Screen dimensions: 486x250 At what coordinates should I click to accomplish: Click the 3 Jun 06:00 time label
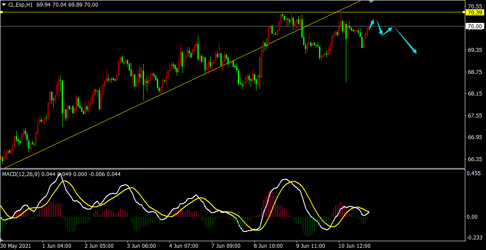(141, 246)
